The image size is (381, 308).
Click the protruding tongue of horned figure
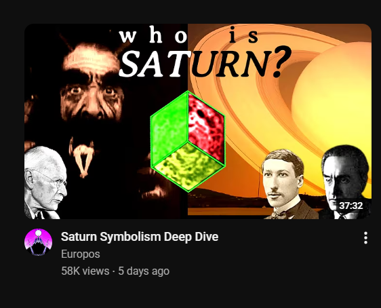(83, 159)
